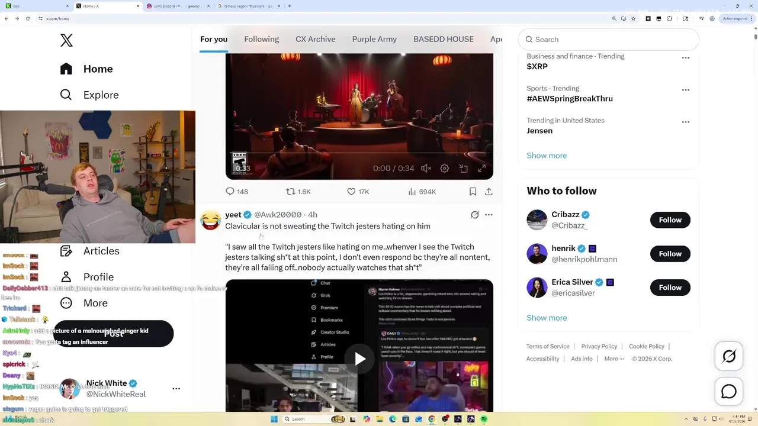
Task: Bookmark this page with star icon
Action: (634, 19)
